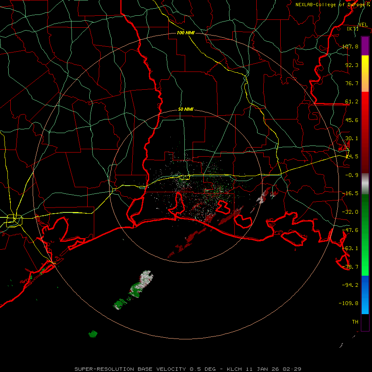This screenshot has height=372, width=372.
Task: Click the 100 NMI range ring label
Action: [186, 33]
